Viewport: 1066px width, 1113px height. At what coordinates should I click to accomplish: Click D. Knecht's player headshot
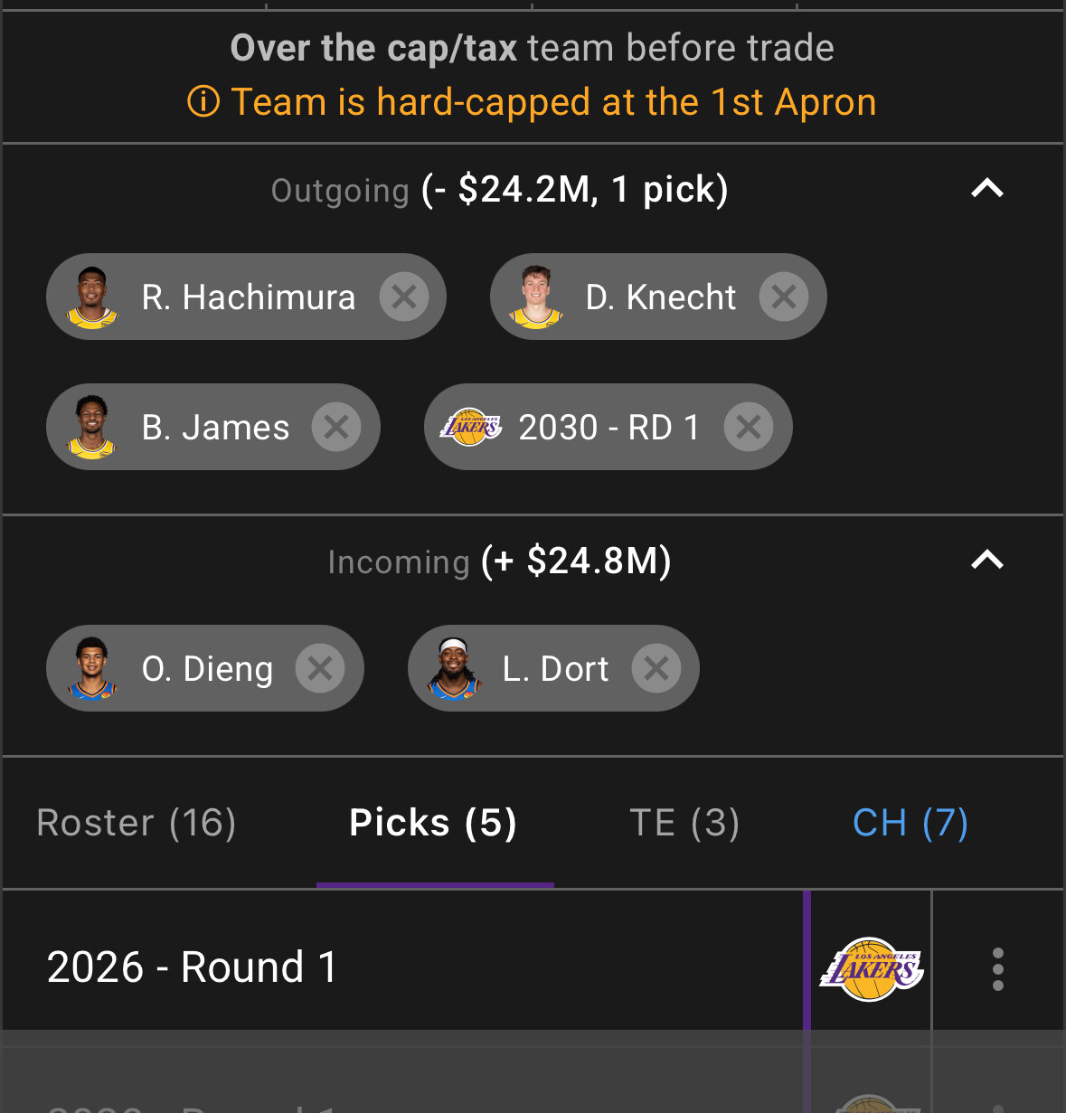click(535, 297)
